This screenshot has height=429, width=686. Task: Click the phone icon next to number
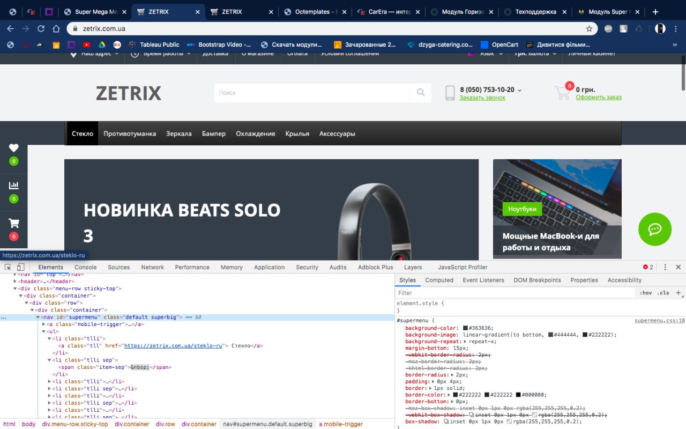tap(450, 93)
